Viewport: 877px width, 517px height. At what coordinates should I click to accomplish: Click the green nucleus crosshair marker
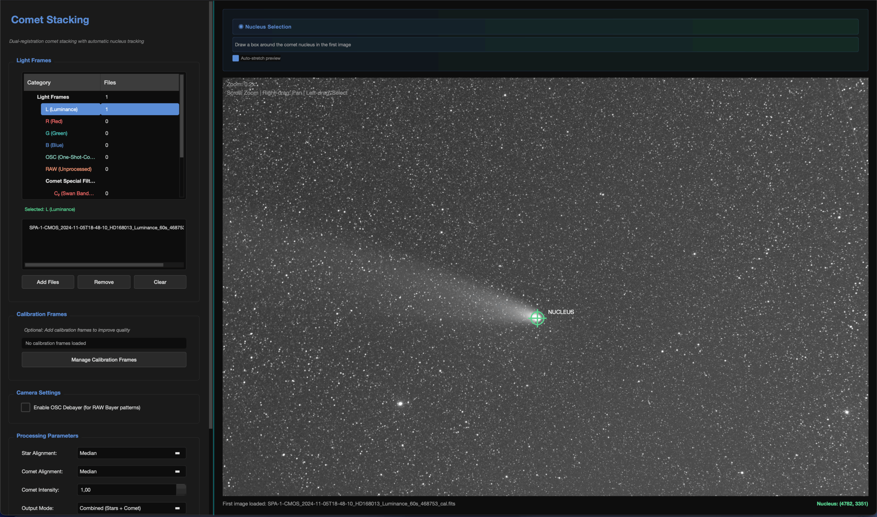point(538,318)
